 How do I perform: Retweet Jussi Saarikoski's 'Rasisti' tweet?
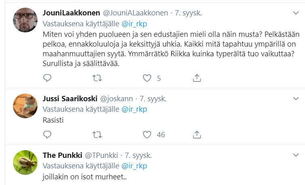(x=97, y=134)
